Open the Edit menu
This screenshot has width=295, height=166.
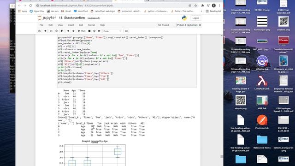(x=50, y=25)
